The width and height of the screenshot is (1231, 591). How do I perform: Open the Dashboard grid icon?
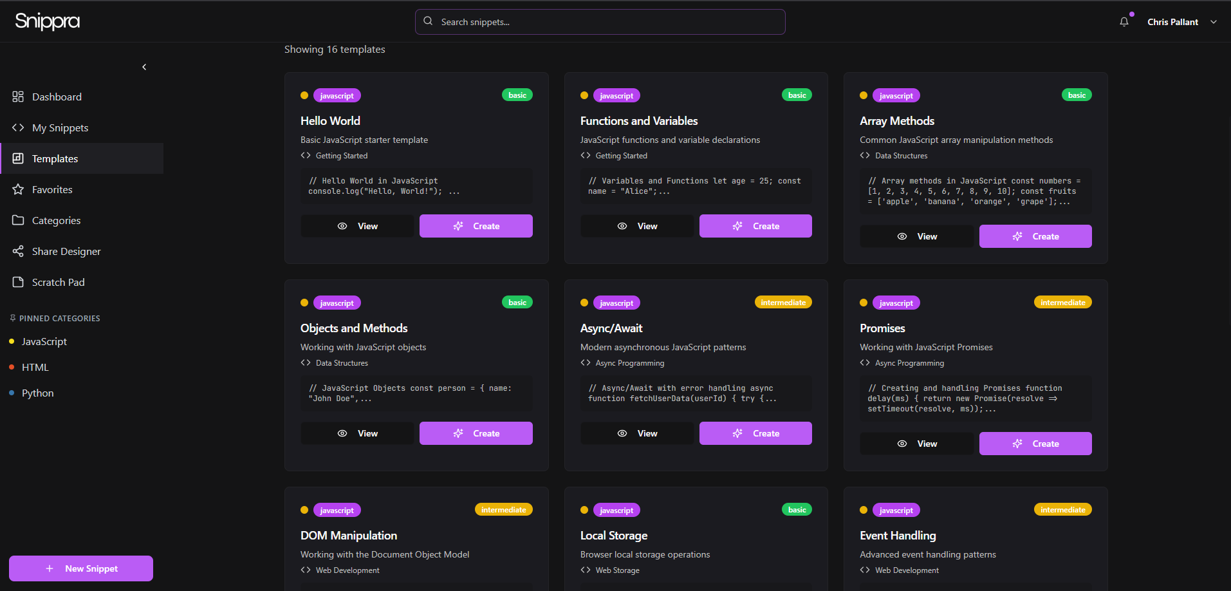18,97
